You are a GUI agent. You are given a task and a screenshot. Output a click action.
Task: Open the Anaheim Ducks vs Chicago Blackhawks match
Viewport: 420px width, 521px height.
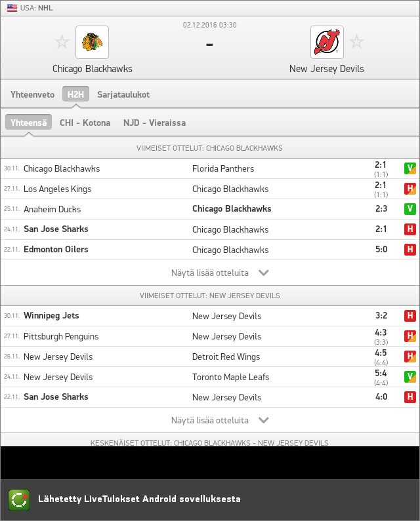[210, 209]
